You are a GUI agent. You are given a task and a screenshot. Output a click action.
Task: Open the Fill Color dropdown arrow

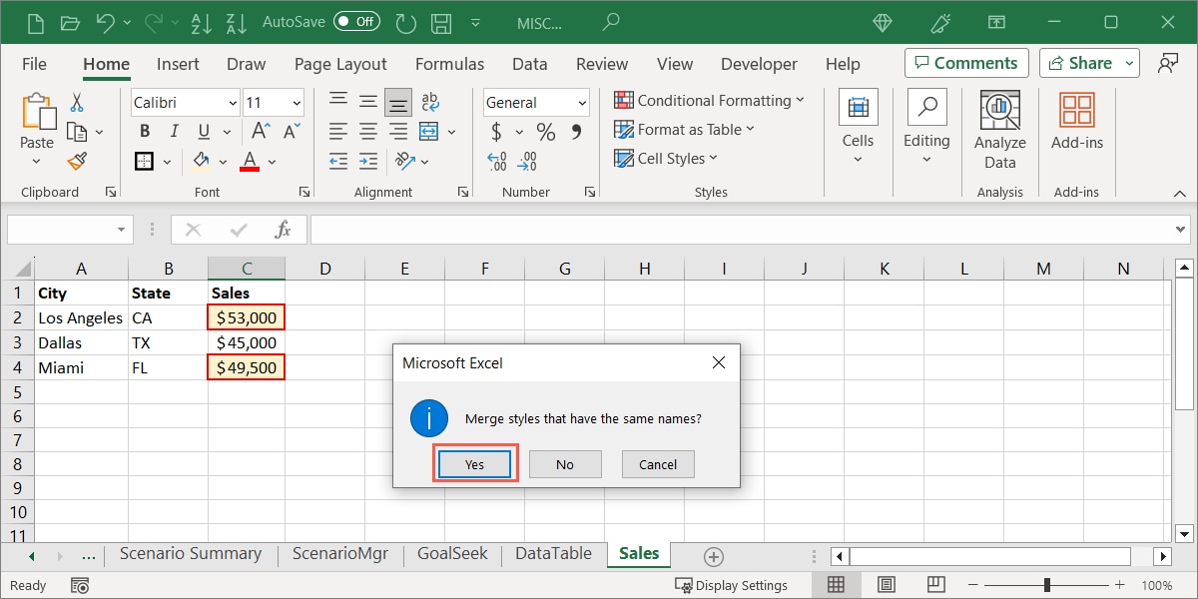coord(222,161)
